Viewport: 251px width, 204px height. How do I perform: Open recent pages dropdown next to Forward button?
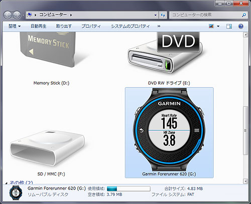[23, 15]
